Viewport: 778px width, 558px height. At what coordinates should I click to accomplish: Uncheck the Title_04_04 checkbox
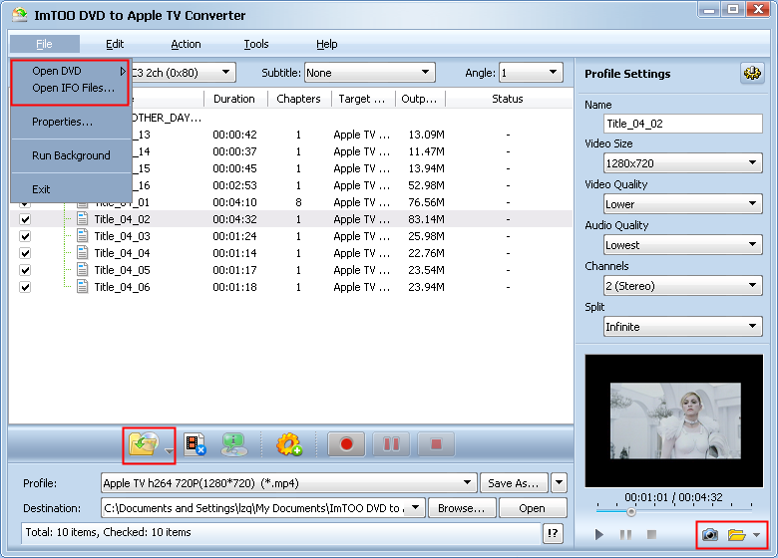pos(25,253)
